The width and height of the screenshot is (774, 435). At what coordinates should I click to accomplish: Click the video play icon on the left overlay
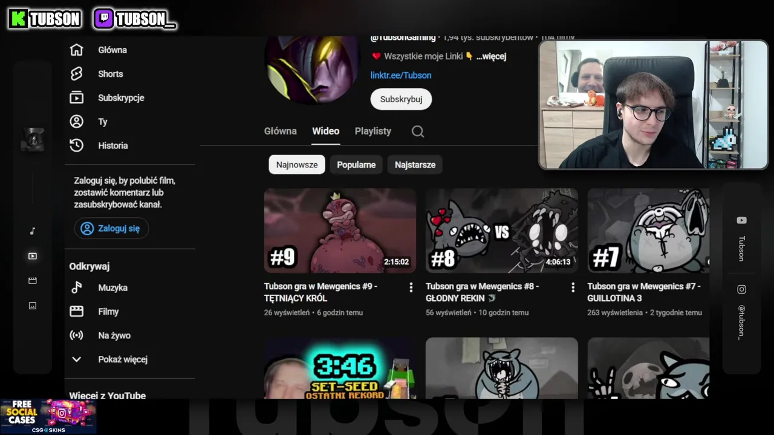click(33, 256)
